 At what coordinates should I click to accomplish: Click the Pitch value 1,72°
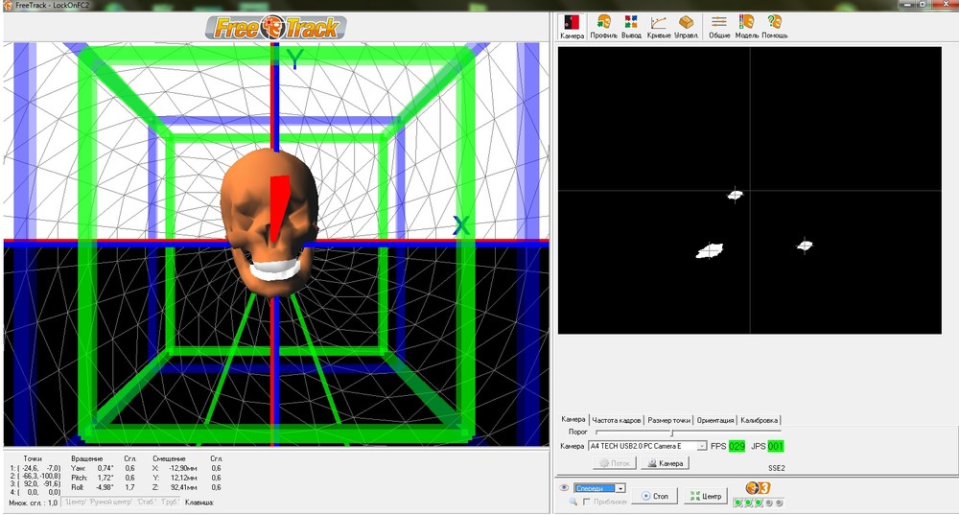(105, 478)
